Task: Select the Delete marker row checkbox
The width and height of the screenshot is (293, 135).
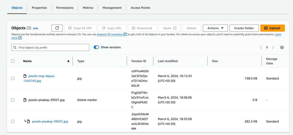Action: [13, 100]
